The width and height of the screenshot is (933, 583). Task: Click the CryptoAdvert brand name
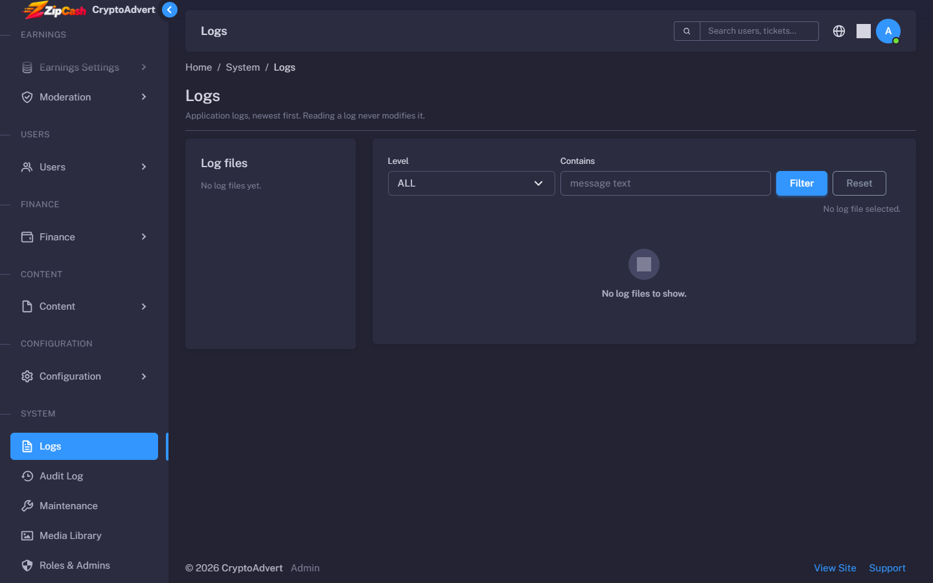pos(124,10)
